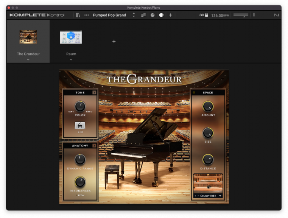Click the TONE panel header
The image size is (288, 218).
pyautogui.click(x=80, y=93)
